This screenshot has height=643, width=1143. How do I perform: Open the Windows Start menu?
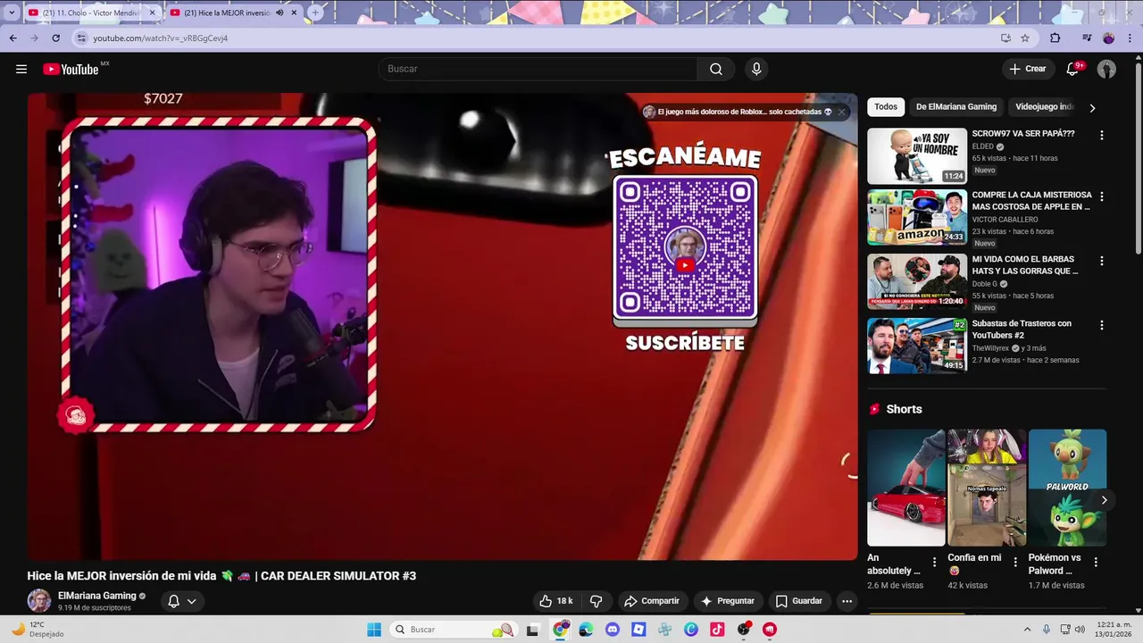pyautogui.click(x=374, y=630)
